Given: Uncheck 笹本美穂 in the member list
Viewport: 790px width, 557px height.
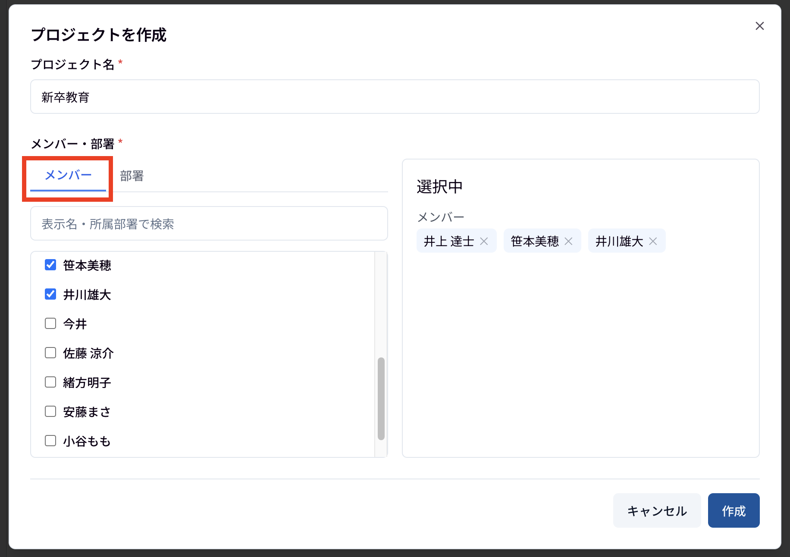Looking at the screenshot, I should coord(50,265).
